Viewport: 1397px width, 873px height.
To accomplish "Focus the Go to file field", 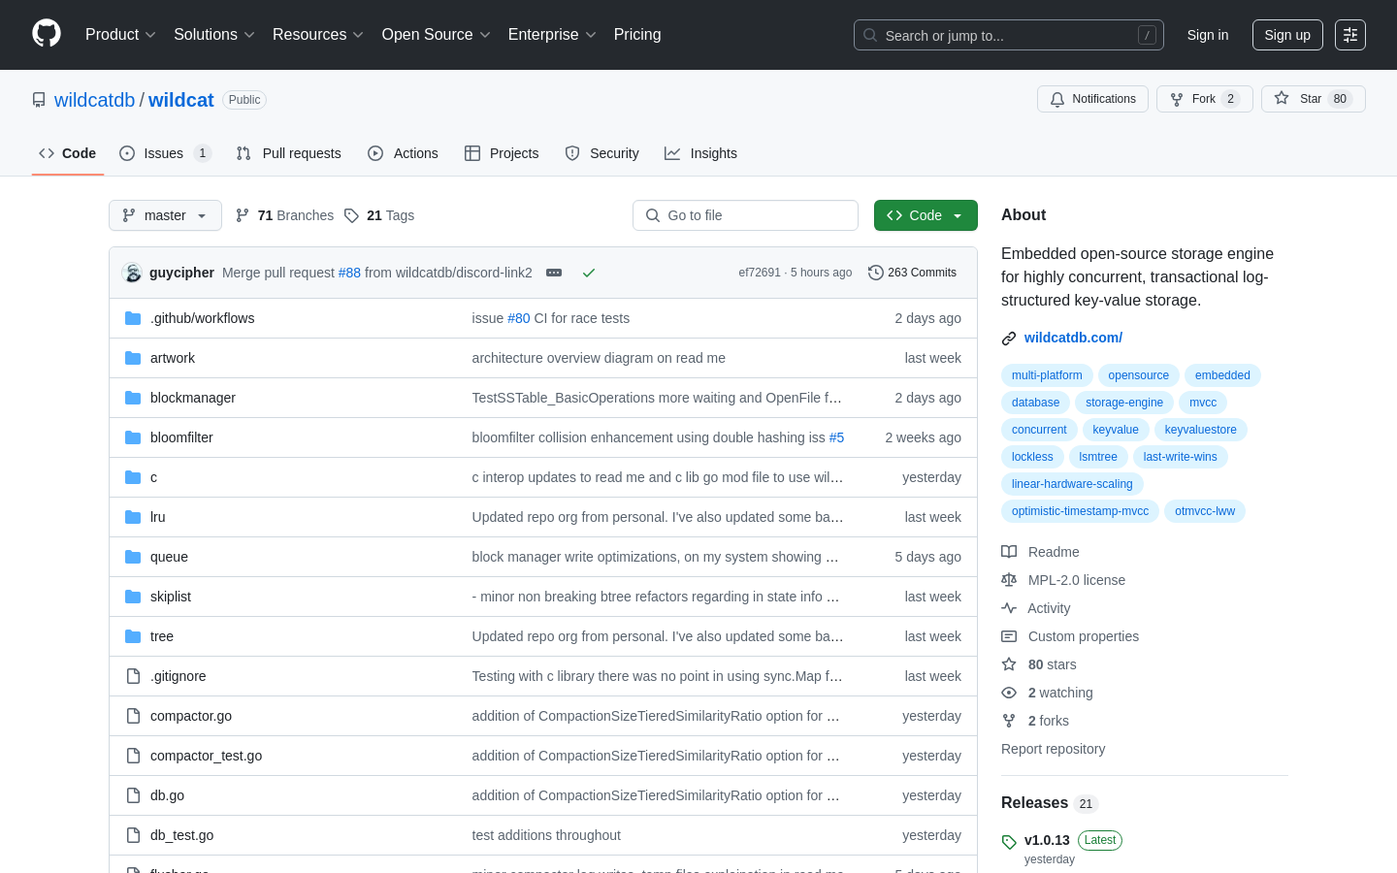I will pyautogui.click(x=745, y=215).
